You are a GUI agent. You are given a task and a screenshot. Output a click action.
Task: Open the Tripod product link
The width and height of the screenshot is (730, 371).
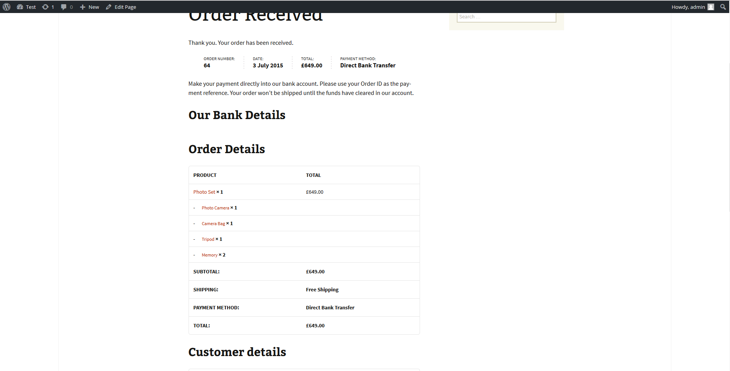click(x=208, y=239)
